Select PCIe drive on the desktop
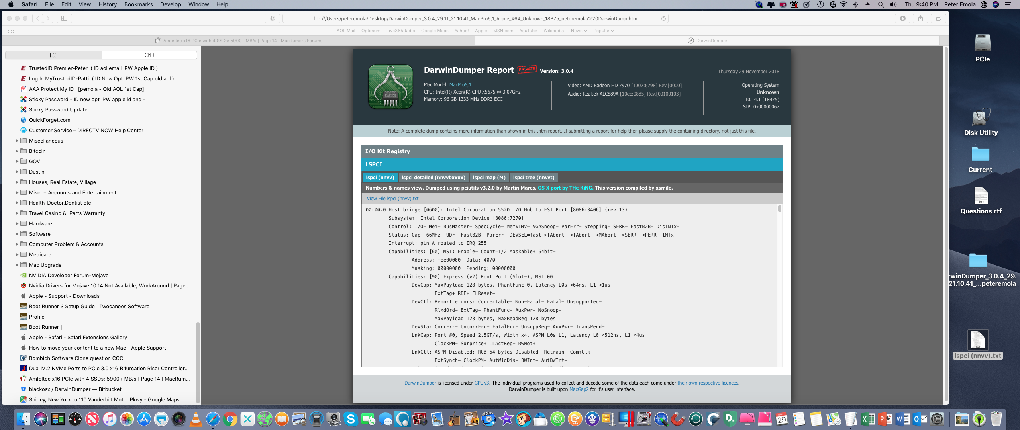 (983, 48)
